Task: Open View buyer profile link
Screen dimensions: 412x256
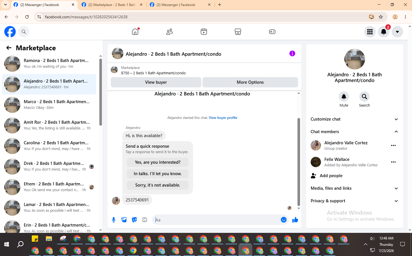Action: click(223, 118)
